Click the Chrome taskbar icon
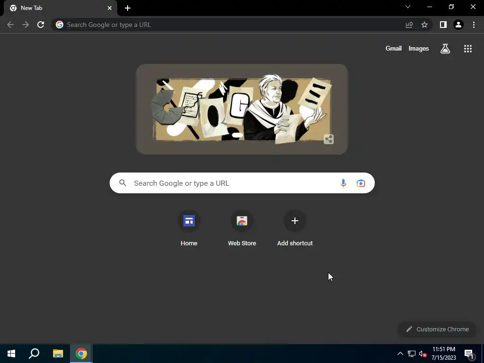This screenshot has width=484, height=363. click(x=81, y=354)
